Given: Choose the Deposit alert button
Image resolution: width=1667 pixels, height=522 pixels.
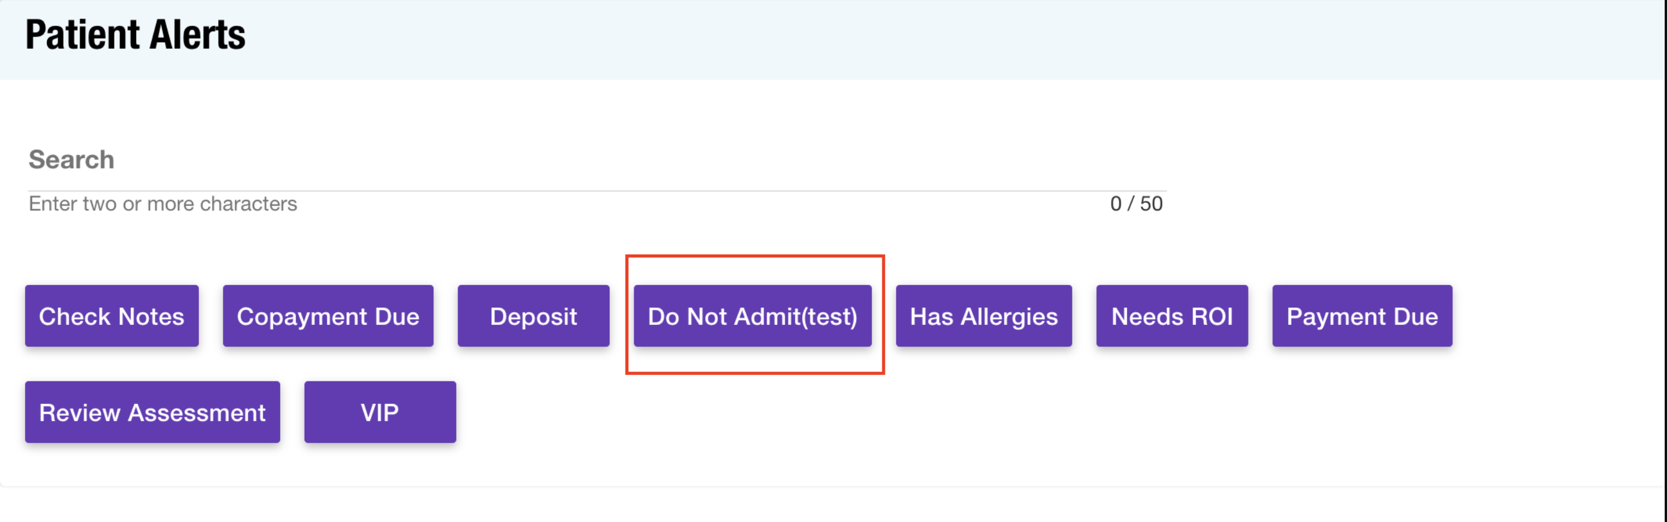Looking at the screenshot, I should [532, 316].
